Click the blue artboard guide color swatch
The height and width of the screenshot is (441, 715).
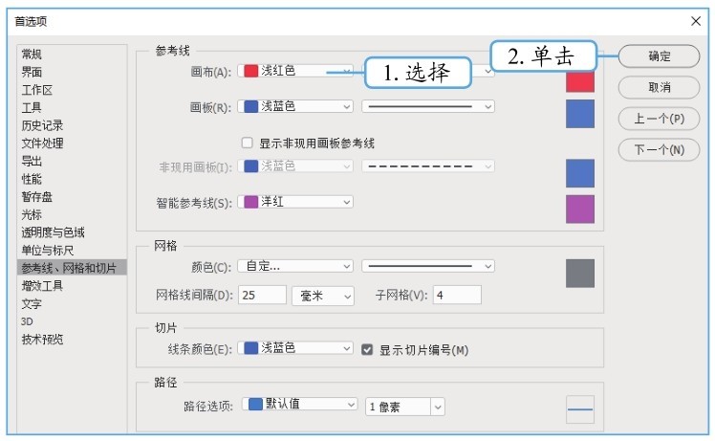pyautogui.click(x=579, y=114)
